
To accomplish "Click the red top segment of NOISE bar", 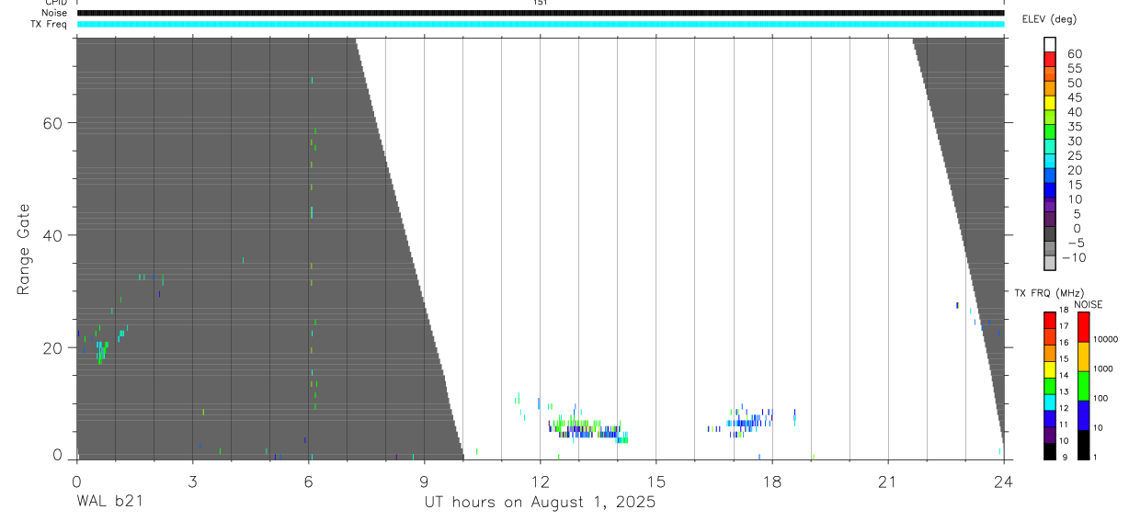I will pos(1083,326).
